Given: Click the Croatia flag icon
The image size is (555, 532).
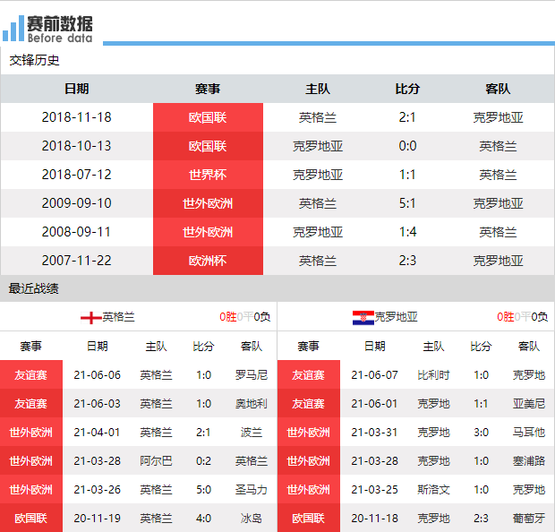Looking at the screenshot, I should coord(363,317).
